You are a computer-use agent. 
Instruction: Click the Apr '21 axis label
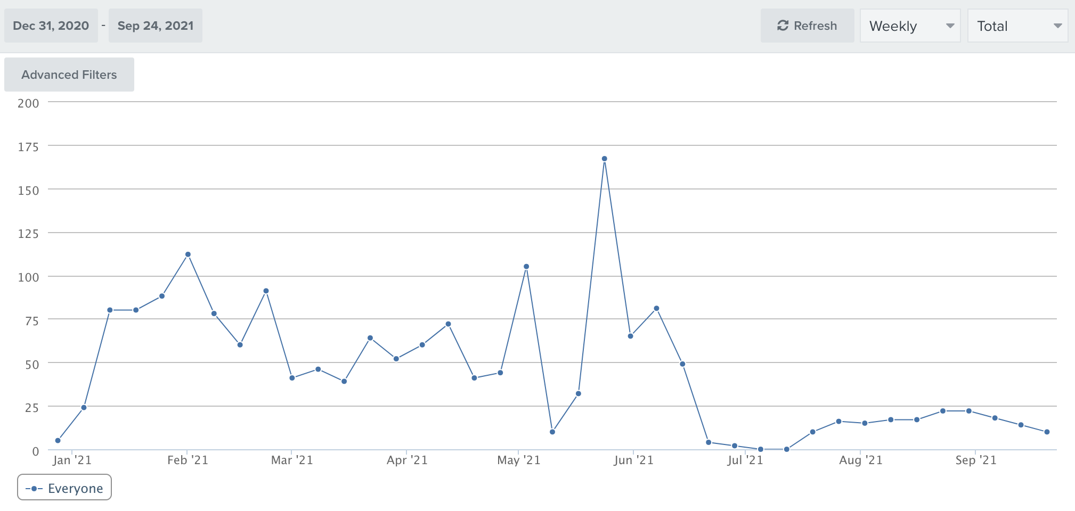407,460
